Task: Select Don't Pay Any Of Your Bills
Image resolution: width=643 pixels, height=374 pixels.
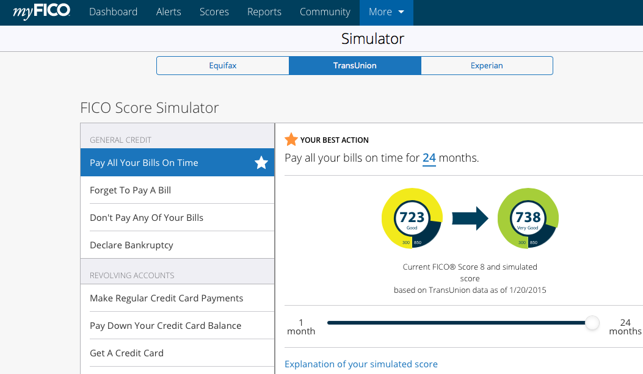Action: pyautogui.click(x=177, y=218)
